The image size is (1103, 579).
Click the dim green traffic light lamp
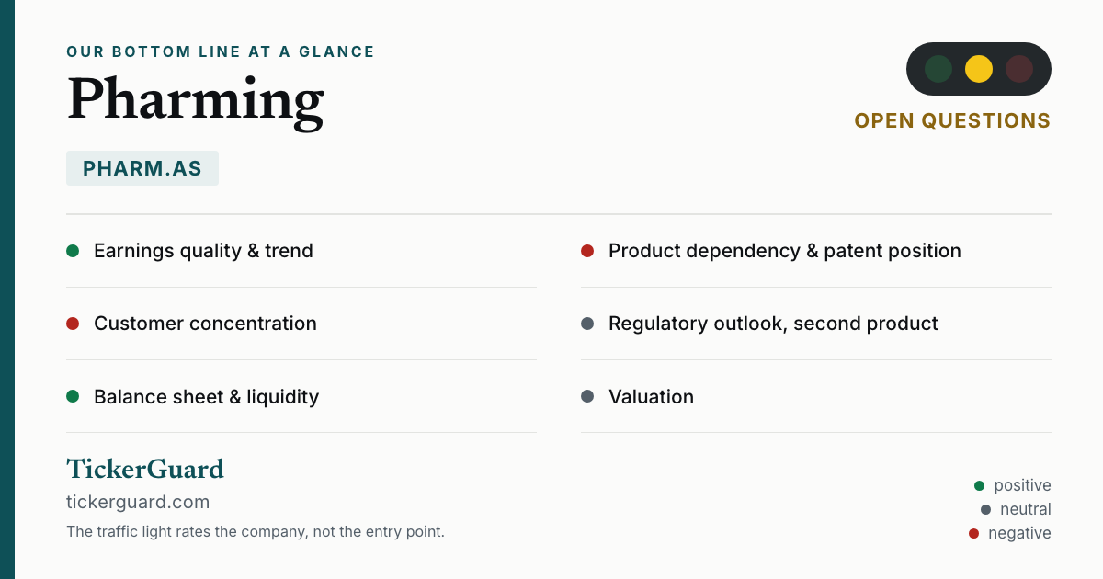[x=938, y=69]
